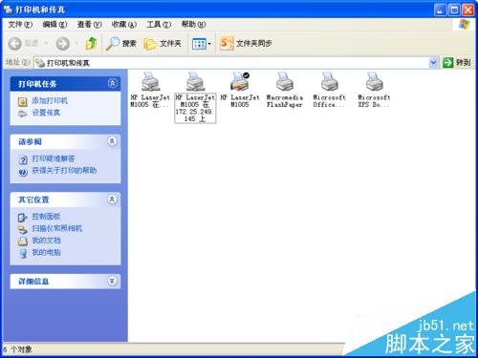Open the 查看(V) menu

(89, 24)
